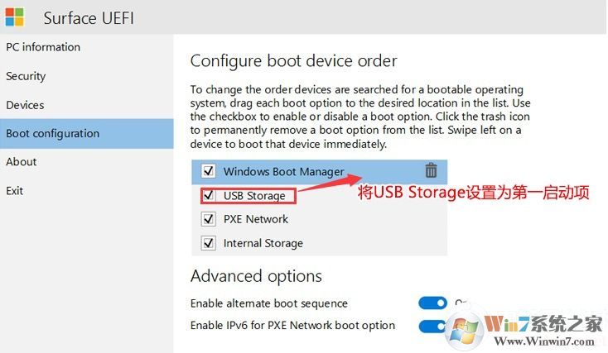This screenshot has width=608, height=353.
Task: Disable the PXE Network checkbox
Action: [x=209, y=219]
